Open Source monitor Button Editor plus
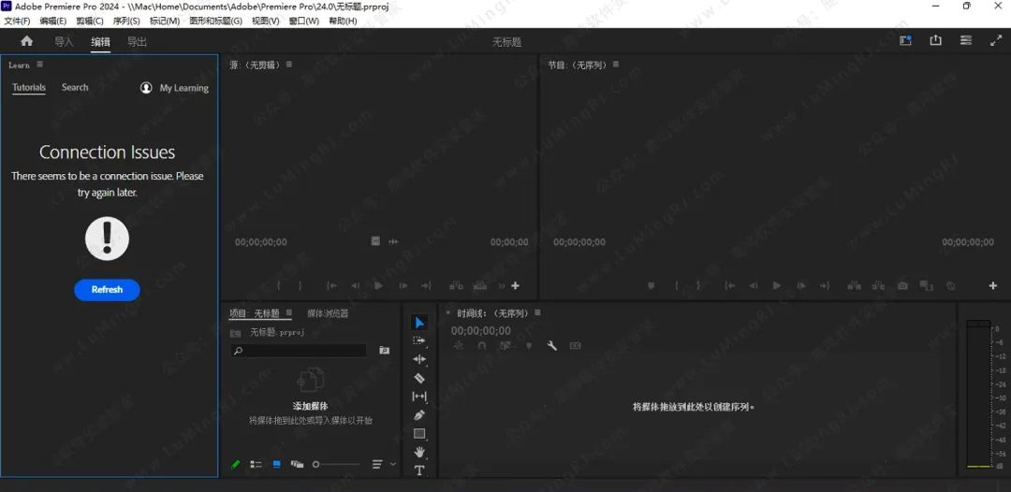Screen dimensions: 1011x492 pyautogui.click(x=515, y=285)
